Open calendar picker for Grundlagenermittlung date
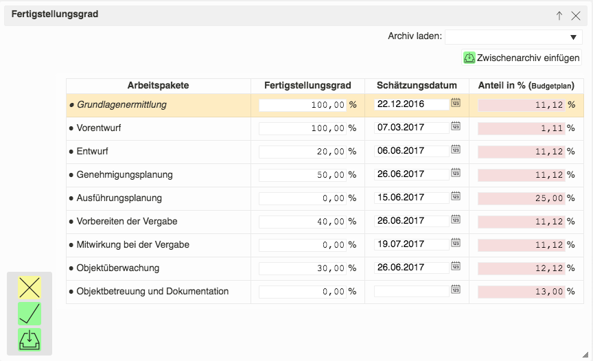593x361 pixels. tap(456, 104)
